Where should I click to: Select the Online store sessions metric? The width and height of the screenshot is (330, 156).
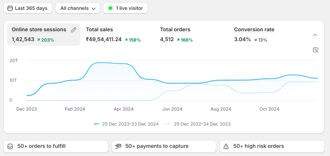(43, 35)
